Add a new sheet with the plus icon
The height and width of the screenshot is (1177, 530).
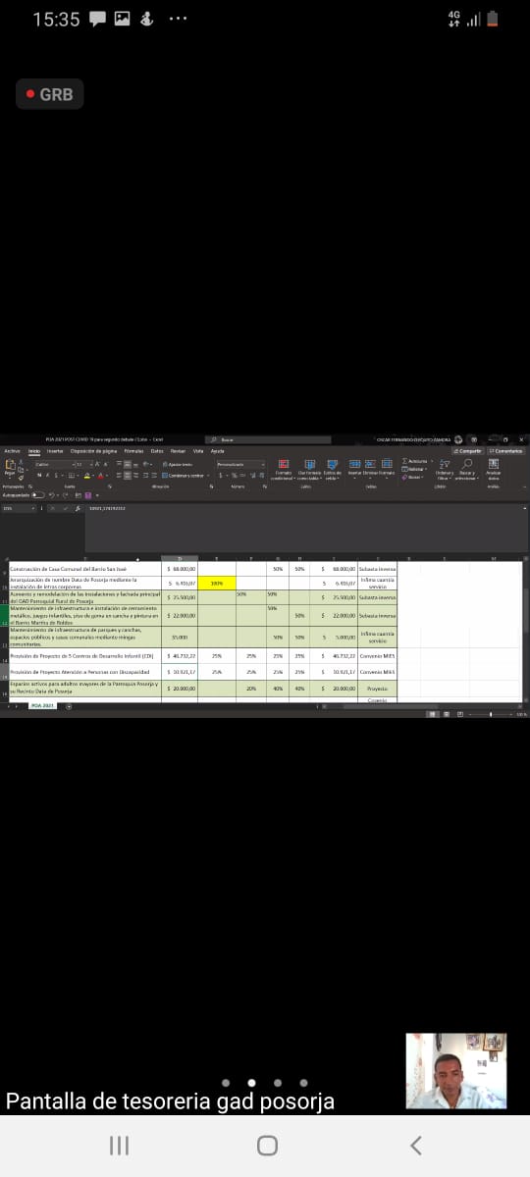69,706
